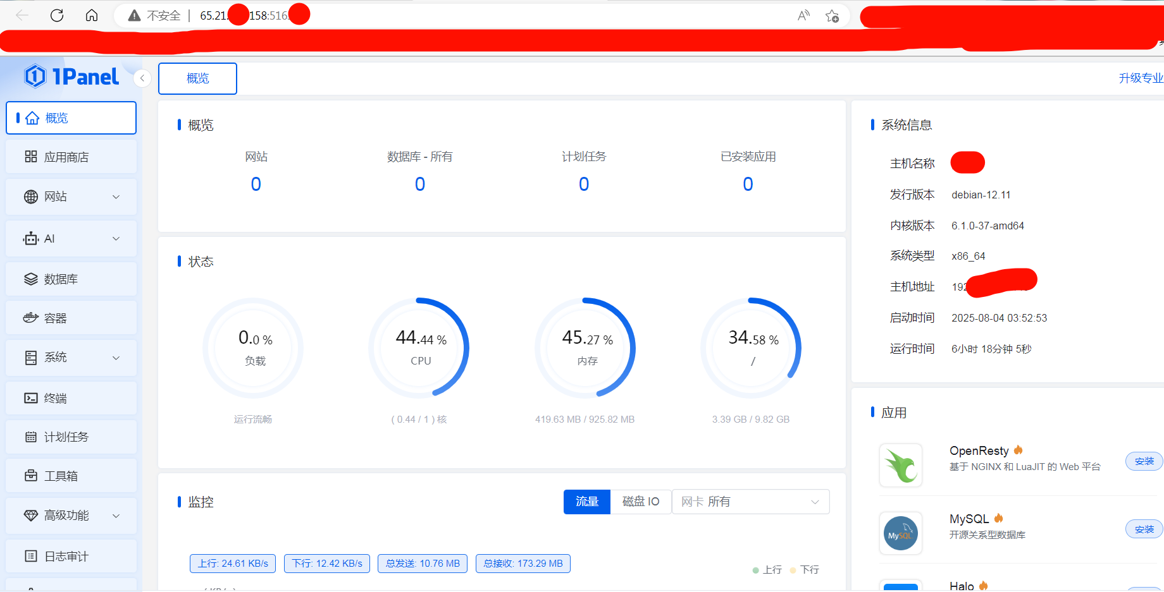This screenshot has height=592, width=1164.
Task: Reload the page with the refresh icon
Action: click(57, 15)
